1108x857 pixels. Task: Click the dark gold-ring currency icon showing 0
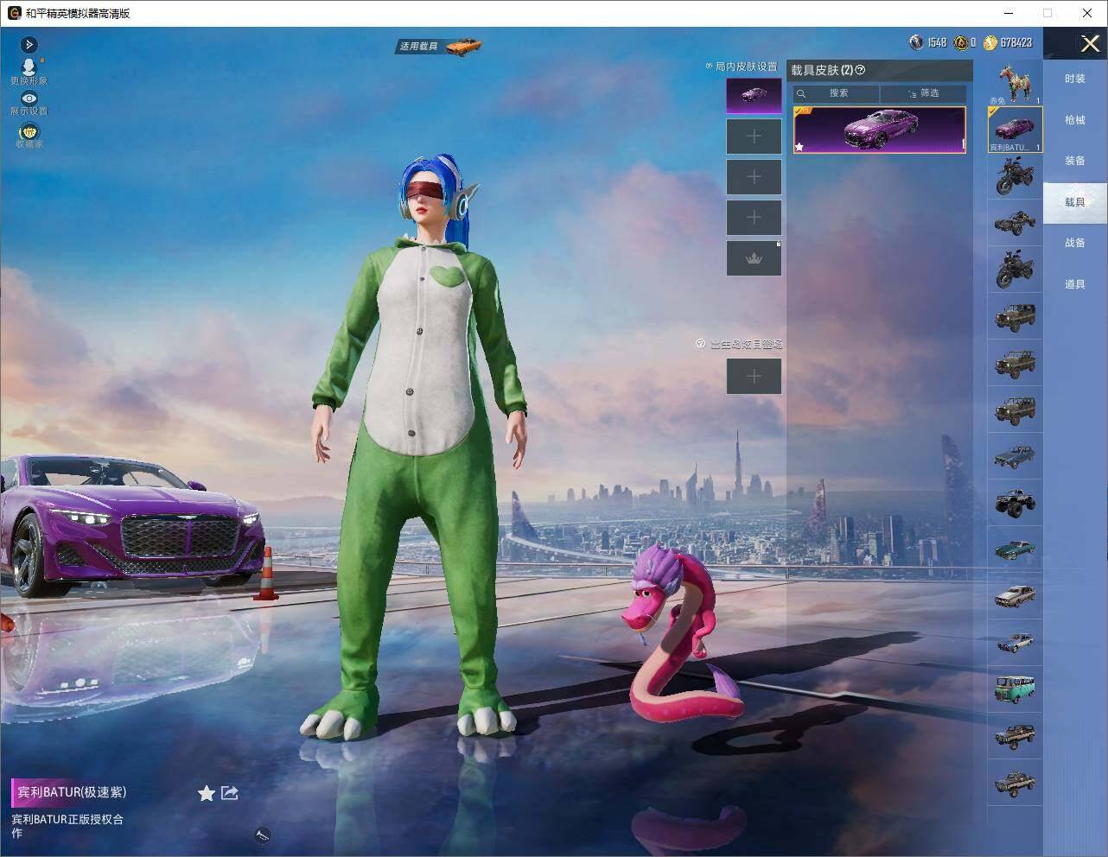[961, 42]
